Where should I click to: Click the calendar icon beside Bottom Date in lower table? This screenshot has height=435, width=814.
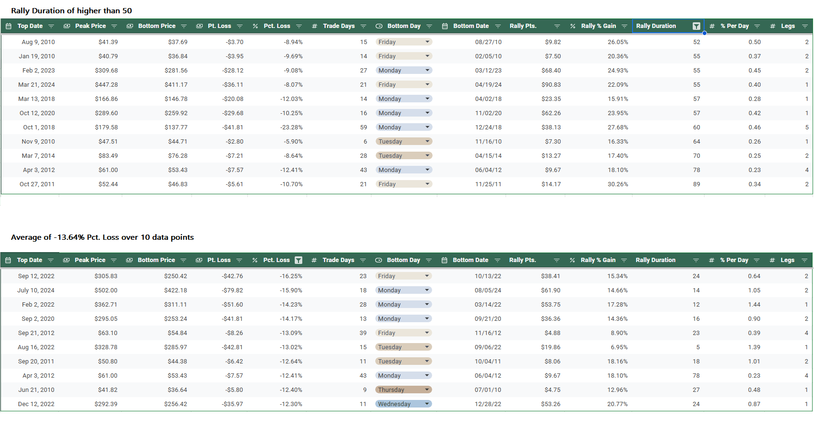pos(444,260)
